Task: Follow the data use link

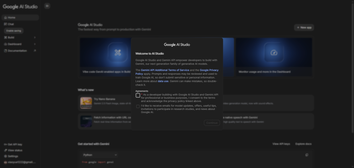Action: coord(163,81)
